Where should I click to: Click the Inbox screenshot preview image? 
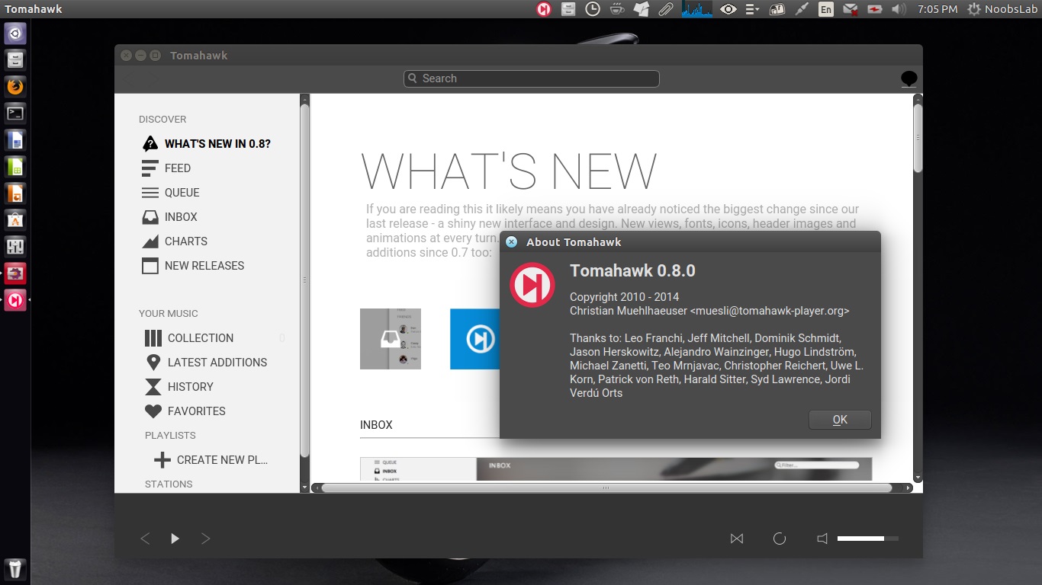point(616,469)
